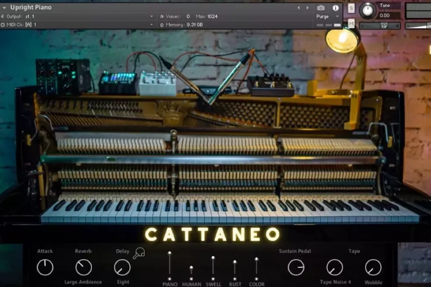The height and width of the screenshot is (287, 431).
Task: Click the Sustain Pedal label
Action: coord(295,251)
